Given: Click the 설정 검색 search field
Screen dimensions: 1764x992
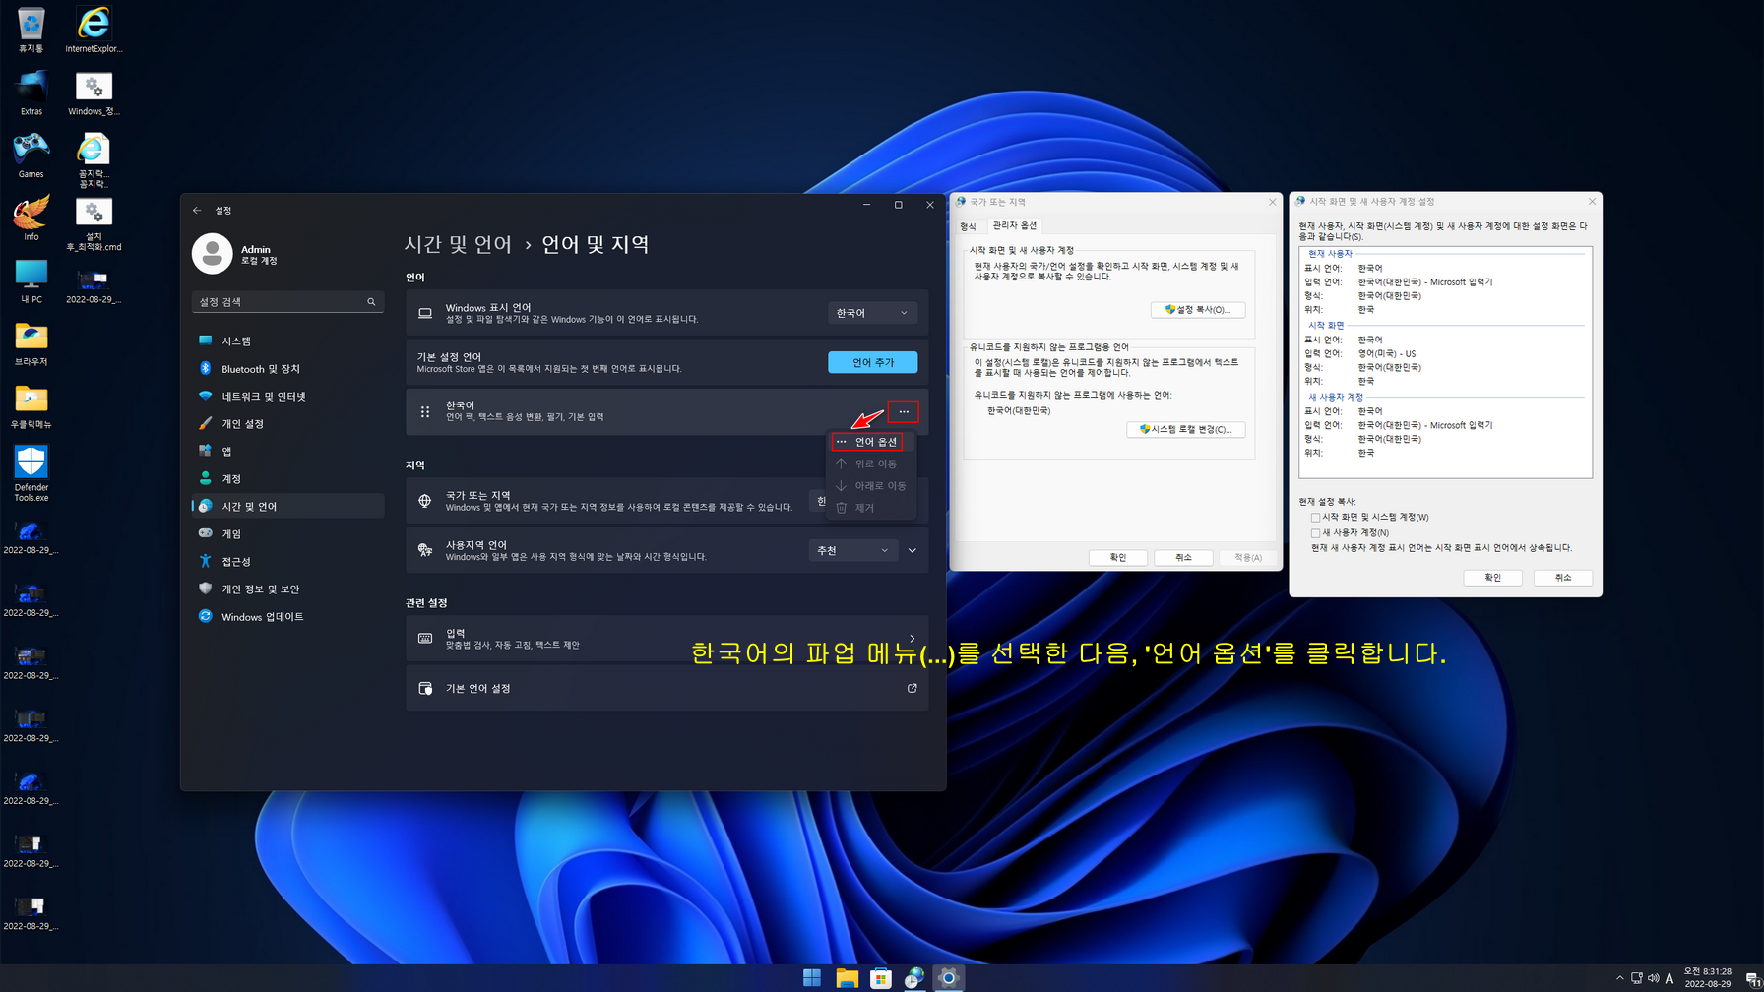Looking at the screenshot, I should [286, 302].
